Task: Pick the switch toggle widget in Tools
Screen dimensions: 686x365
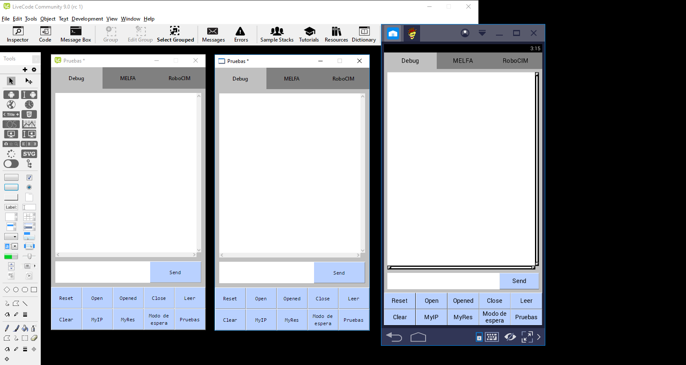Action: tap(11, 164)
